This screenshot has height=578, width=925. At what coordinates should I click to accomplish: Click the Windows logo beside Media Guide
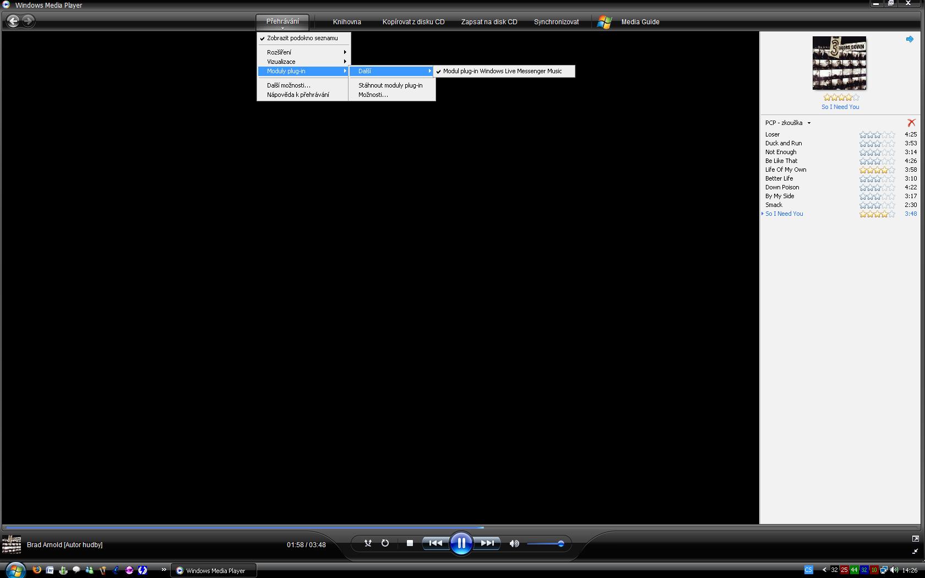tap(604, 22)
